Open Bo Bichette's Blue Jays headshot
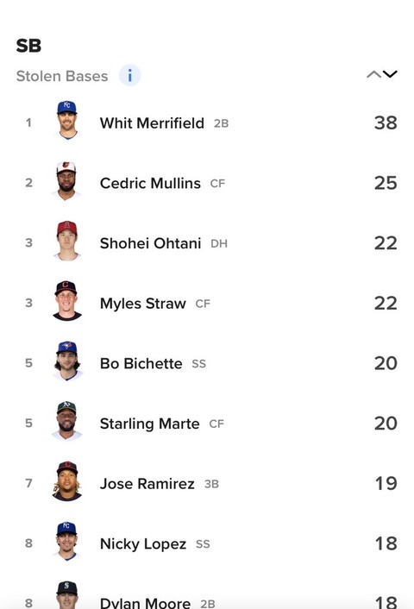The image size is (414, 609). tap(67, 361)
